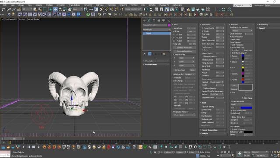Open the Adaptive Grid dropdown
Image resolution: width=280 pixels, height=158 pixels.
tap(190, 74)
